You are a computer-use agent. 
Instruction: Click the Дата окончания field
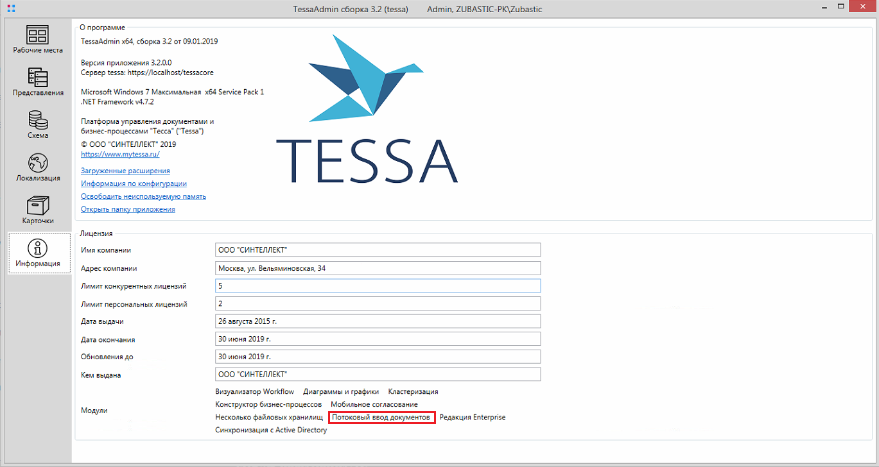click(x=378, y=339)
